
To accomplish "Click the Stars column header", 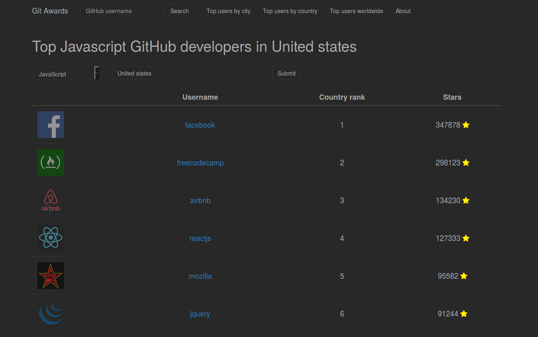I will click(452, 97).
